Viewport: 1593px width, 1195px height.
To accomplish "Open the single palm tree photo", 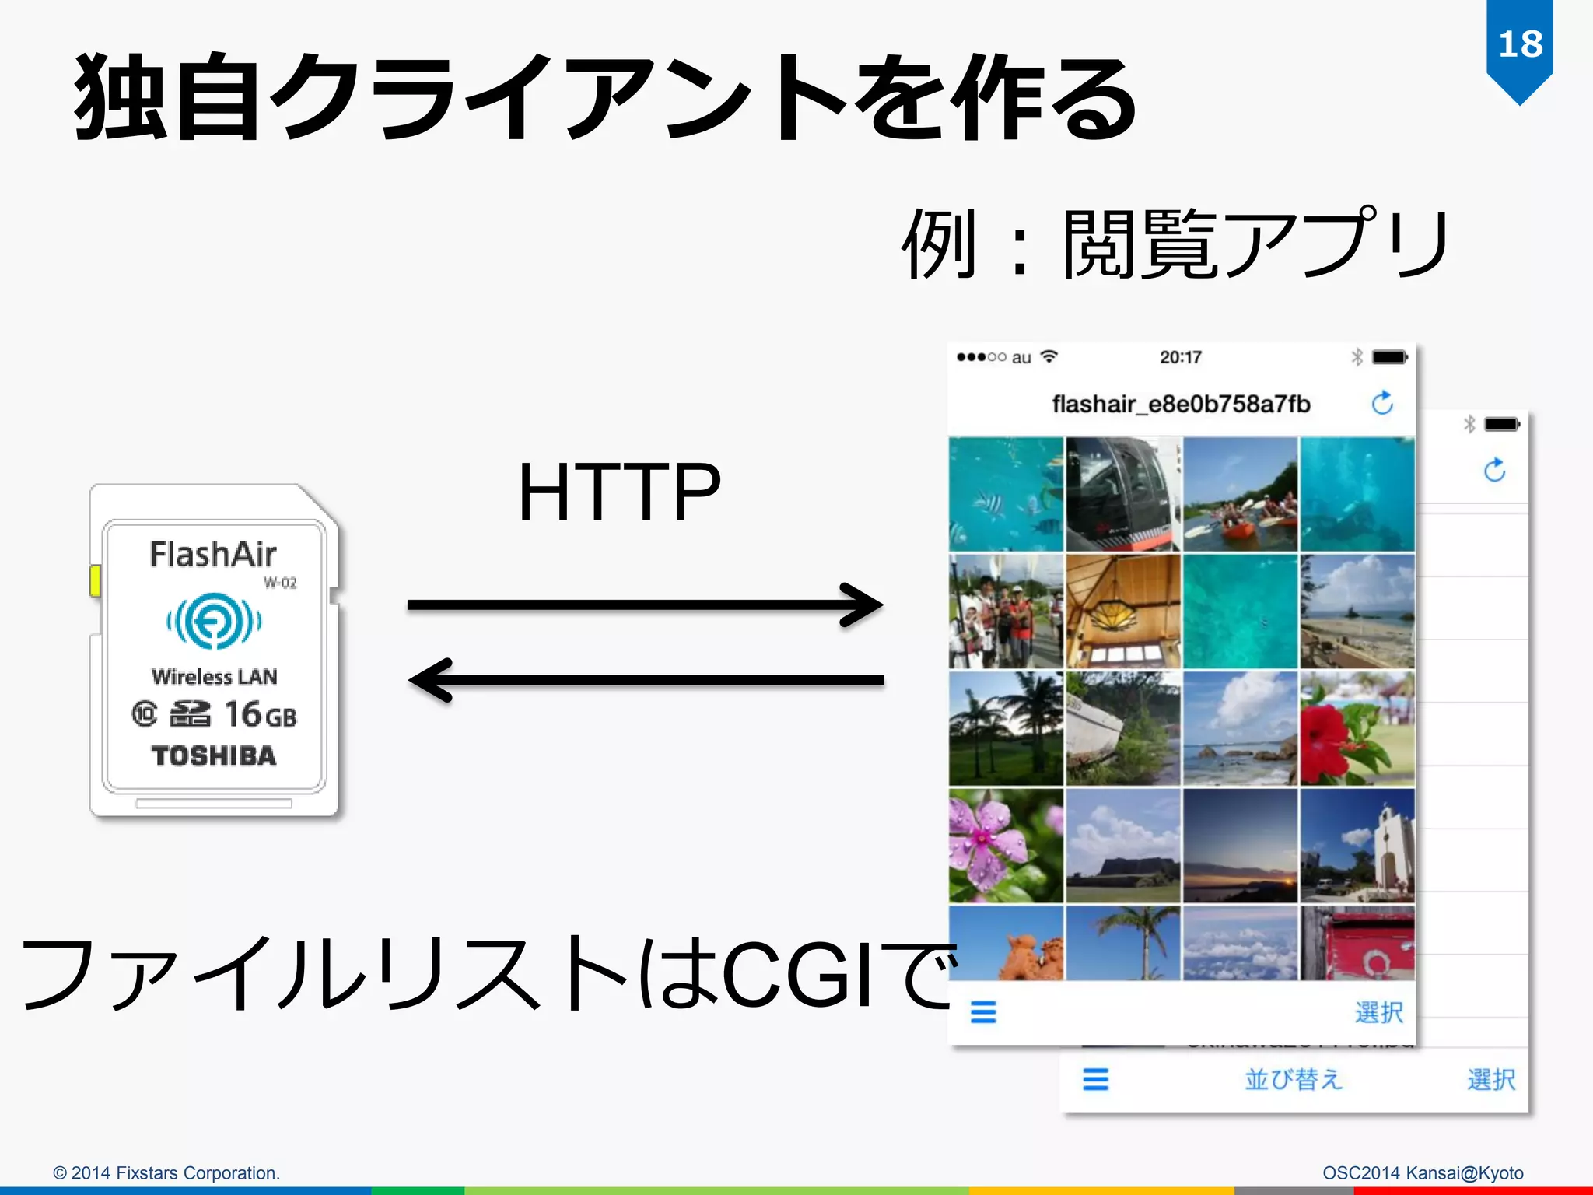I will click(x=1123, y=943).
